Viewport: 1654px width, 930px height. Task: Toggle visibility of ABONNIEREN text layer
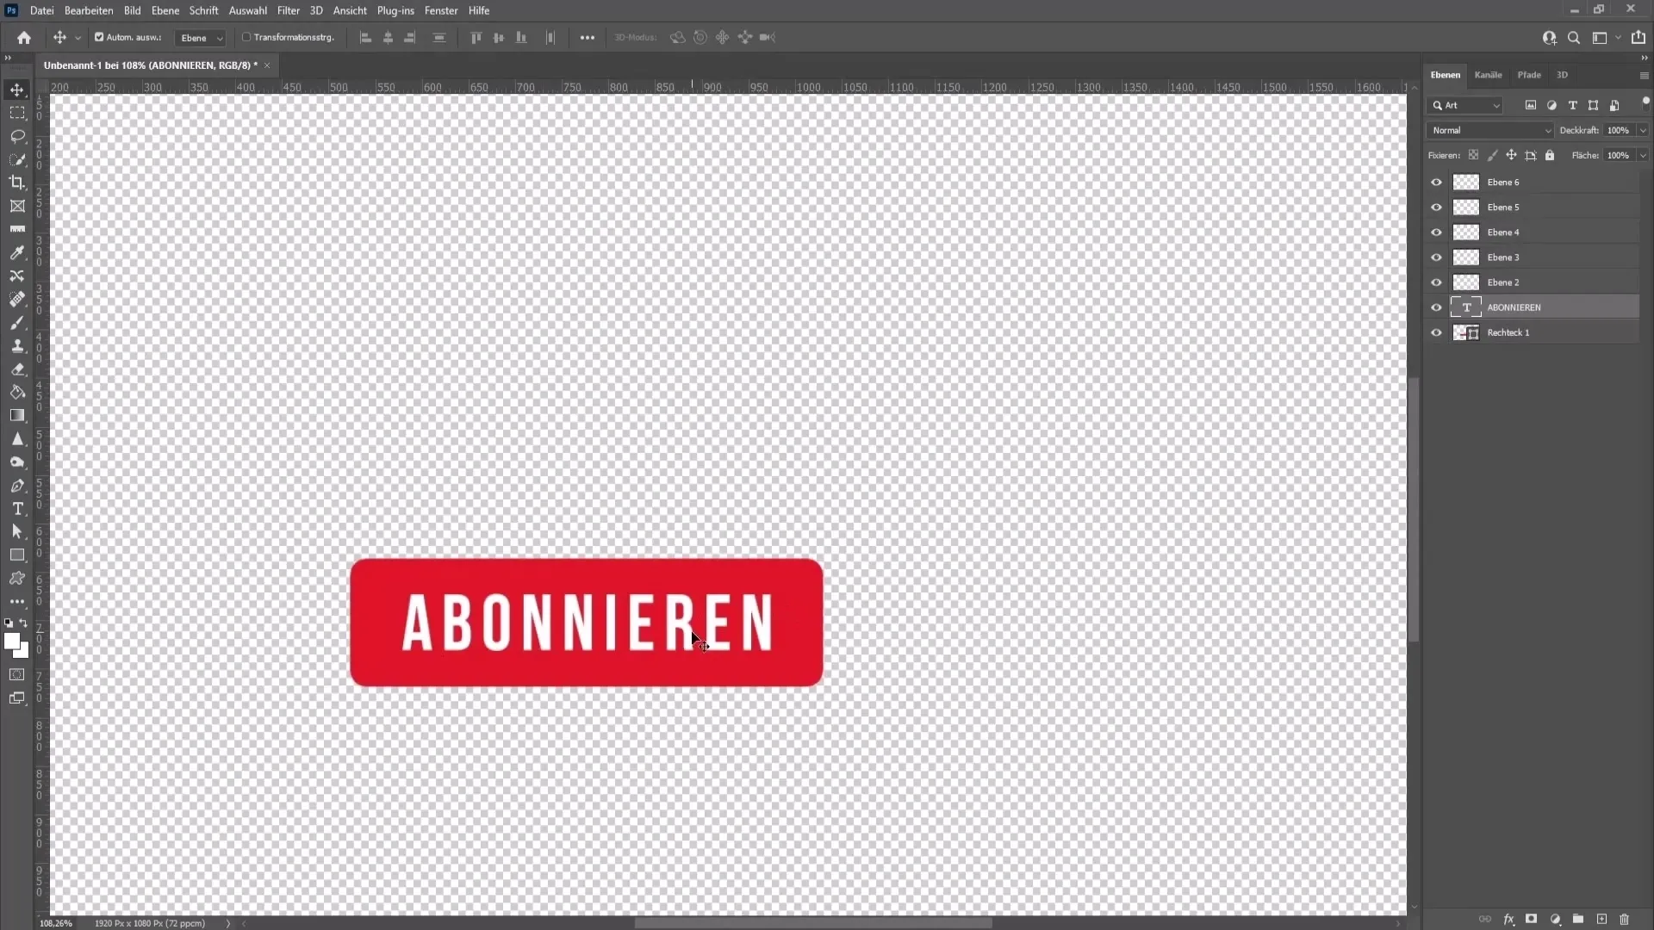coord(1436,307)
